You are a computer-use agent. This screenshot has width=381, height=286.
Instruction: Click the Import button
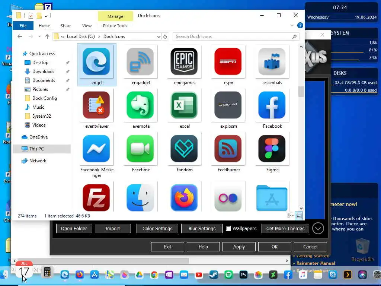[113, 229]
